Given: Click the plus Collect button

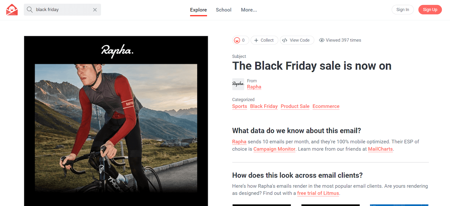Looking at the screenshot, I should tap(264, 40).
